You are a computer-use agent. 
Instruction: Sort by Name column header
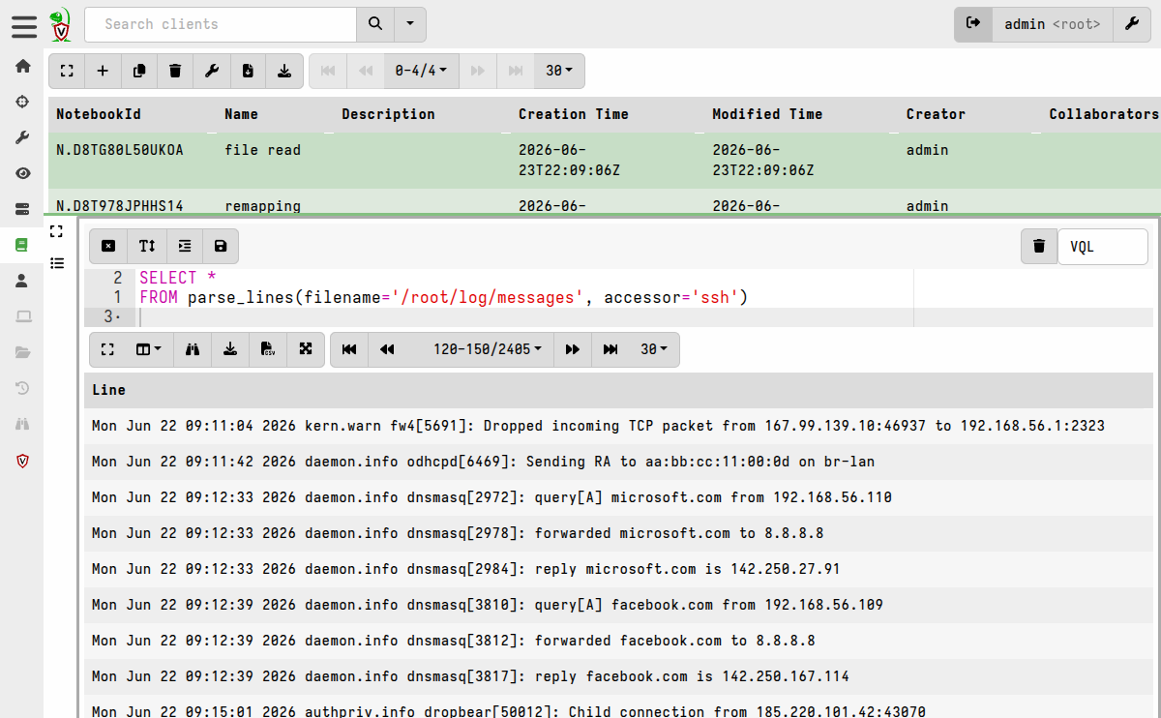tap(241, 114)
